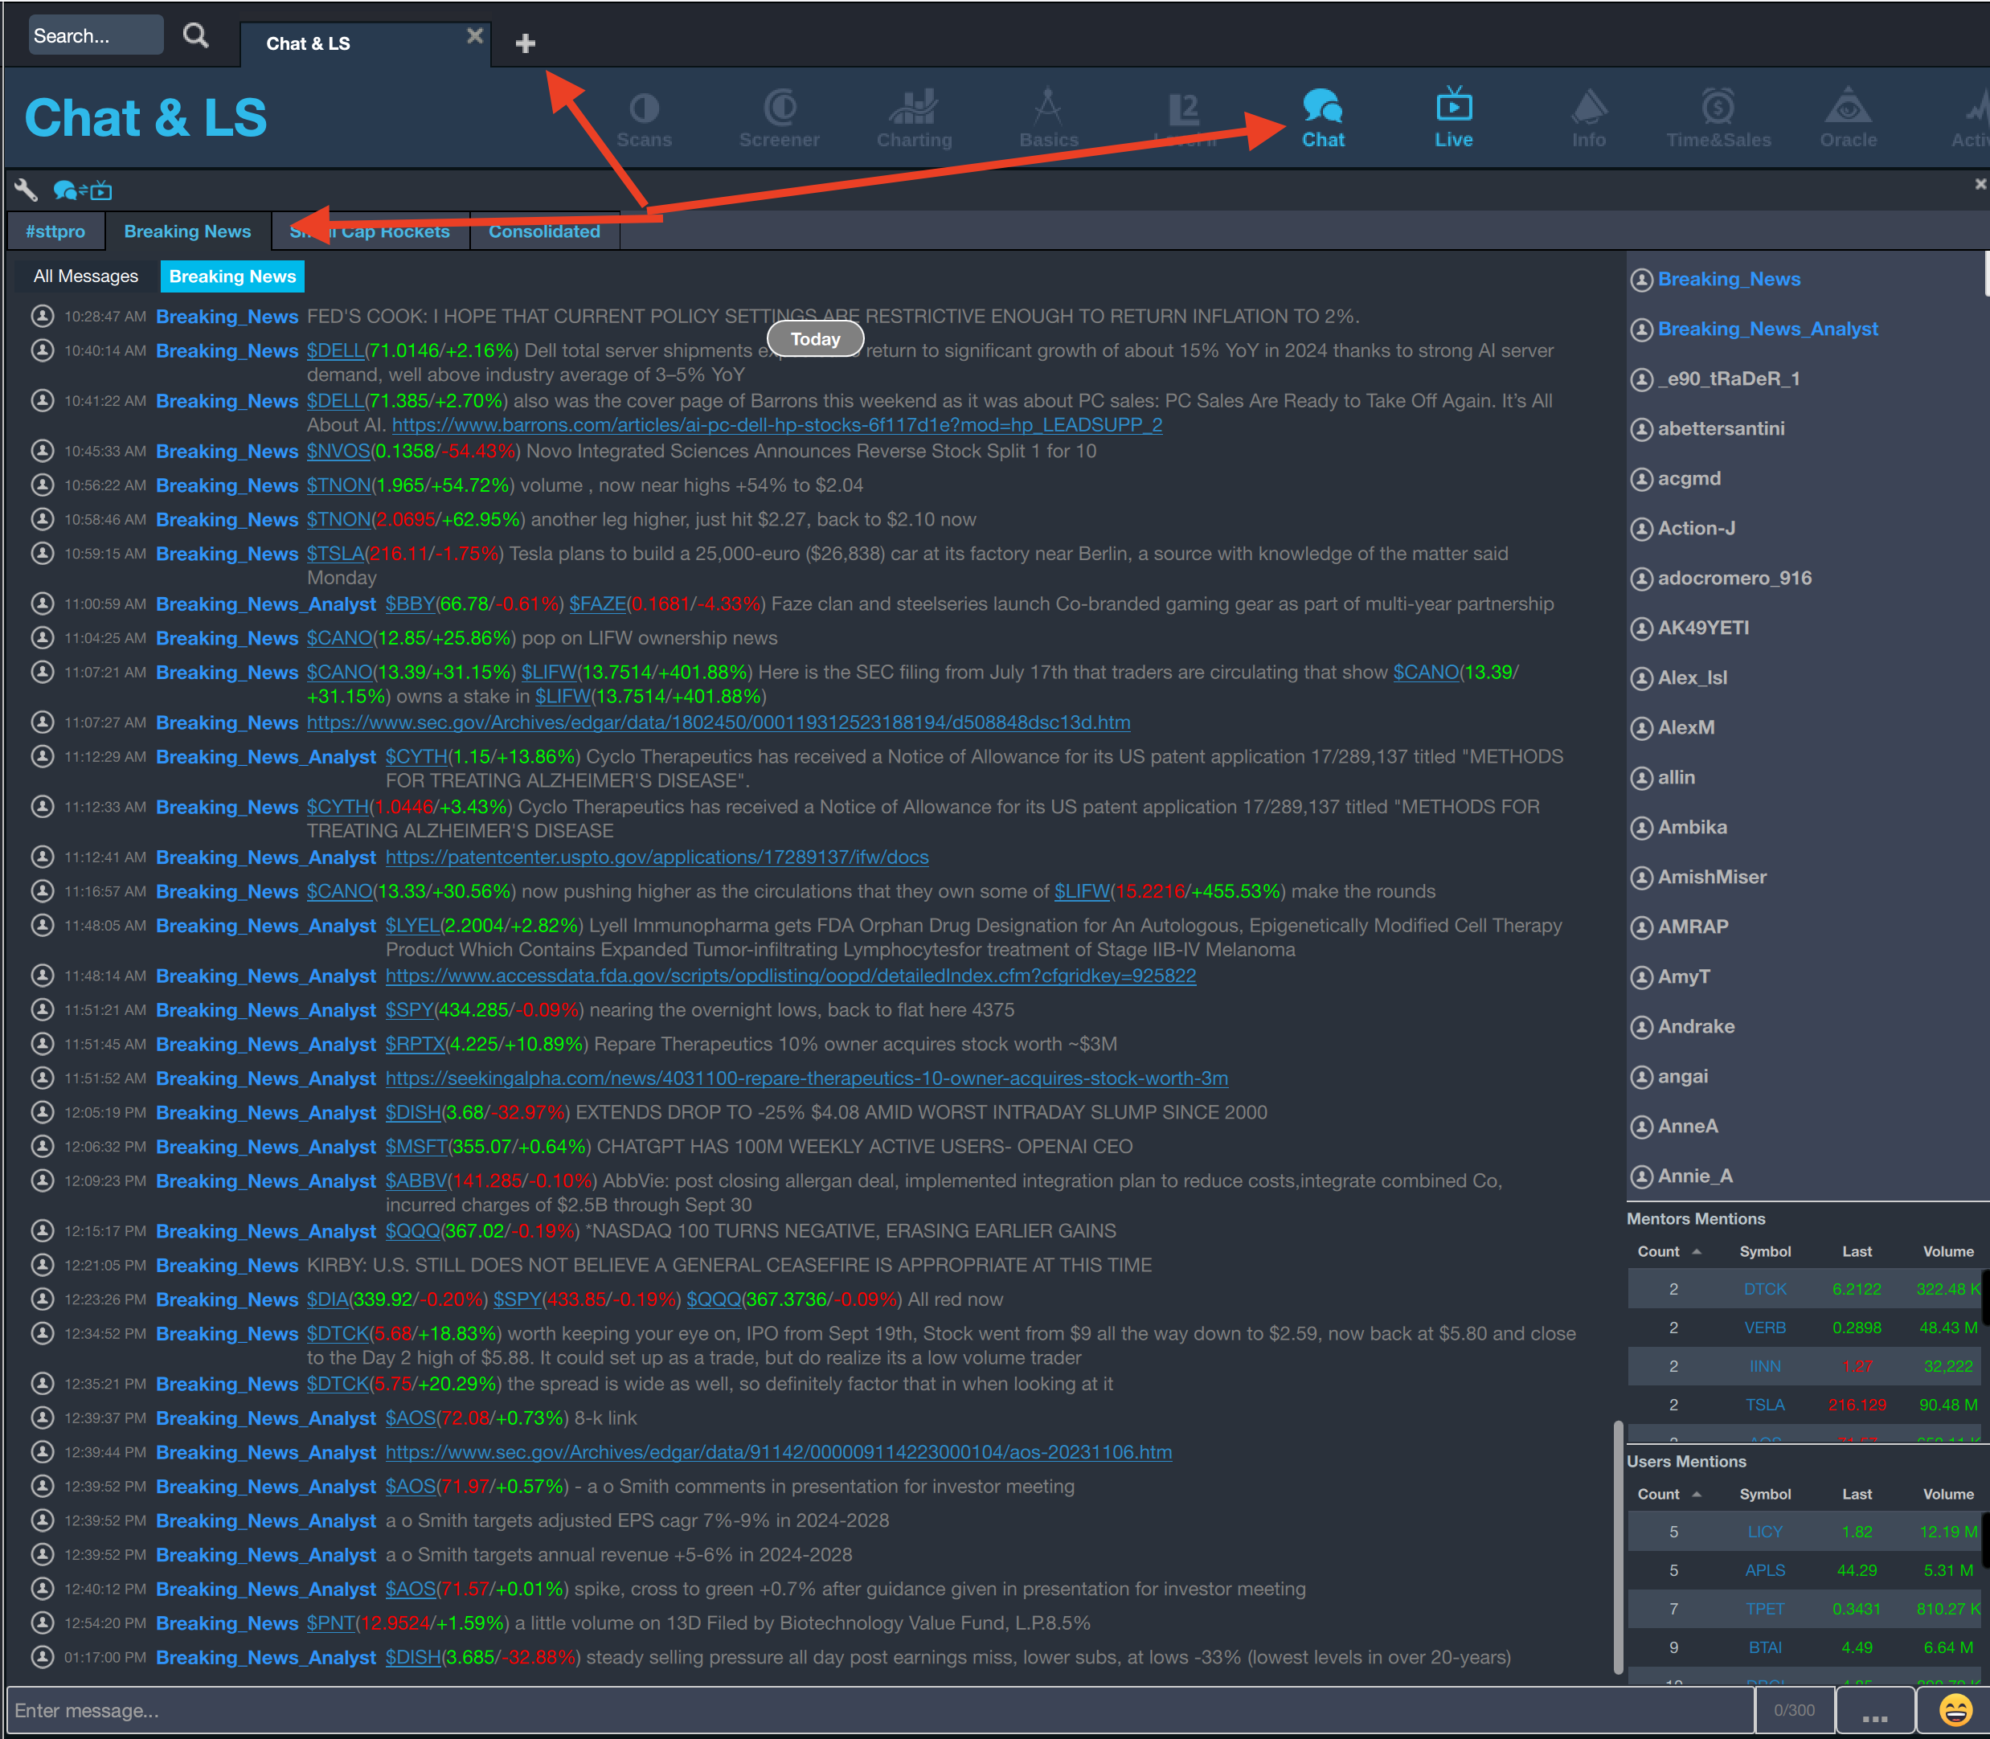Image resolution: width=1990 pixels, height=1739 pixels.
Task: Open the emoji picker
Action: [1955, 1710]
